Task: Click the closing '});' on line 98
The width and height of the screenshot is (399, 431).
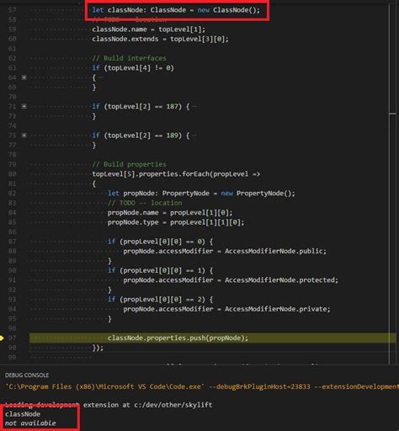Action: pyautogui.click(x=98, y=348)
